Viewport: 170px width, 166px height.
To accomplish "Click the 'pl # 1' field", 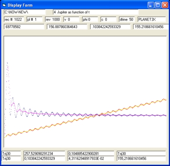I will point(35,19).
